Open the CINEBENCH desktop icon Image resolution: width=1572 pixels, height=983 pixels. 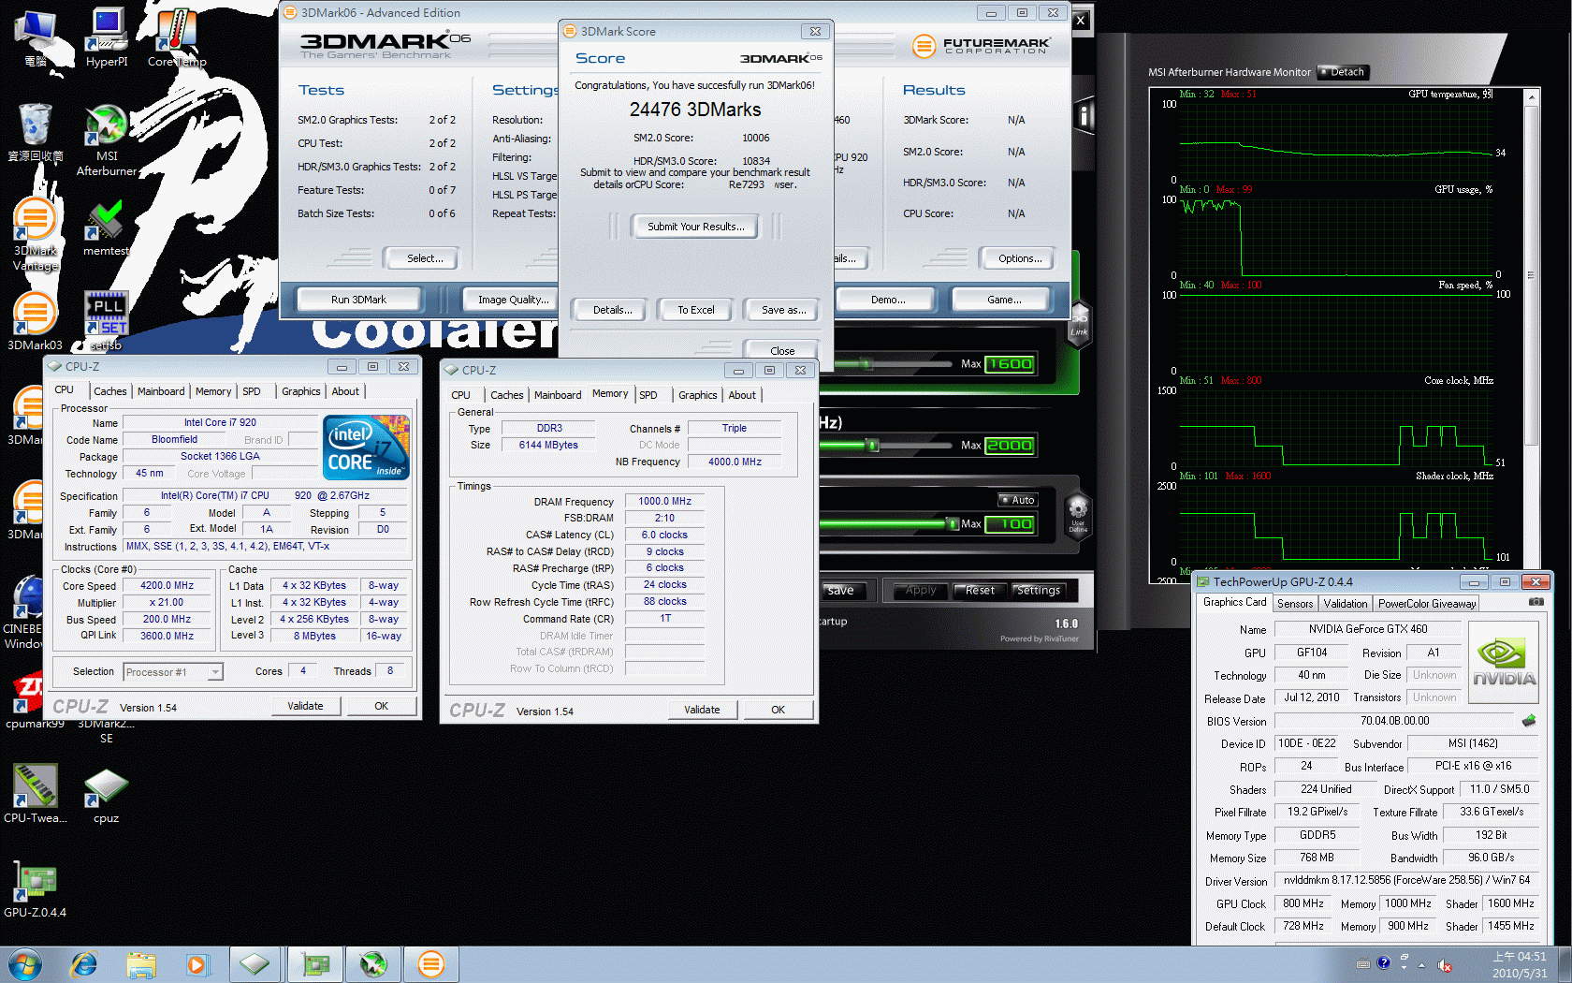click(x=24, y=613)
